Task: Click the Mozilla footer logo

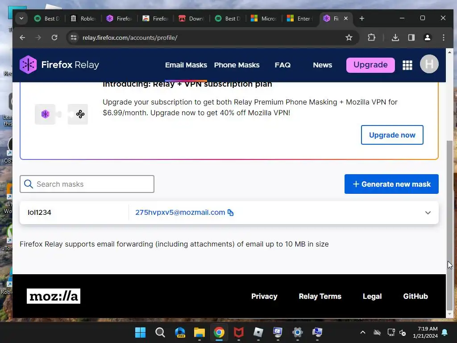Action: click(54, 296)
